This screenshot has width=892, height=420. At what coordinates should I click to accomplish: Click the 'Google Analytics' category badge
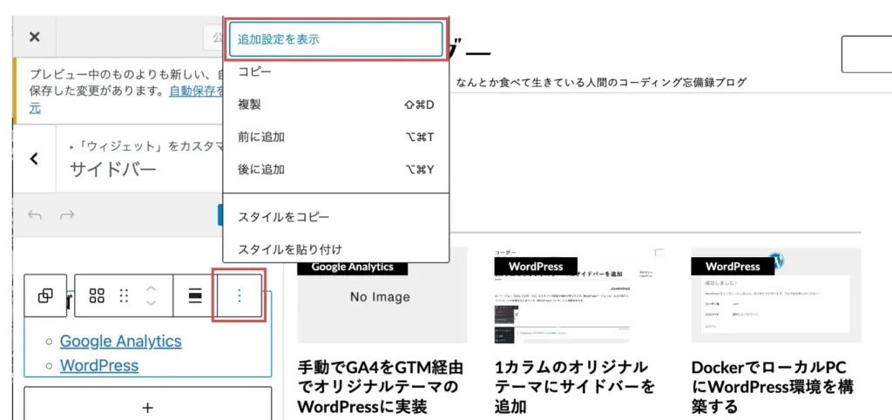tap(352, 267)
